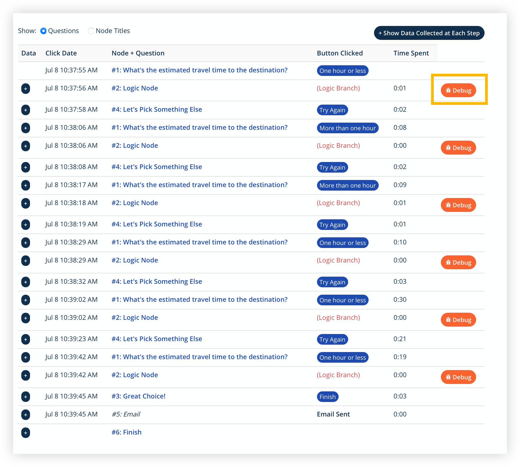Expand data for 10:38:06 AM Logic Node row
This screenshot has width=520, height=467.
click(26, 146)
